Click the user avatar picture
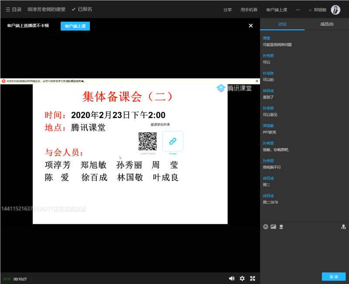 point(335,10)
